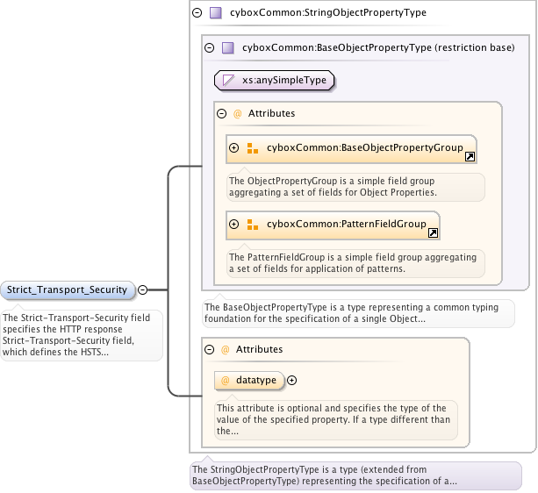Click the PatternFieldGroup orange group icon

click(252, 225)
